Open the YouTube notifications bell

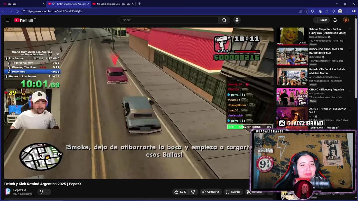pos(335,20)
